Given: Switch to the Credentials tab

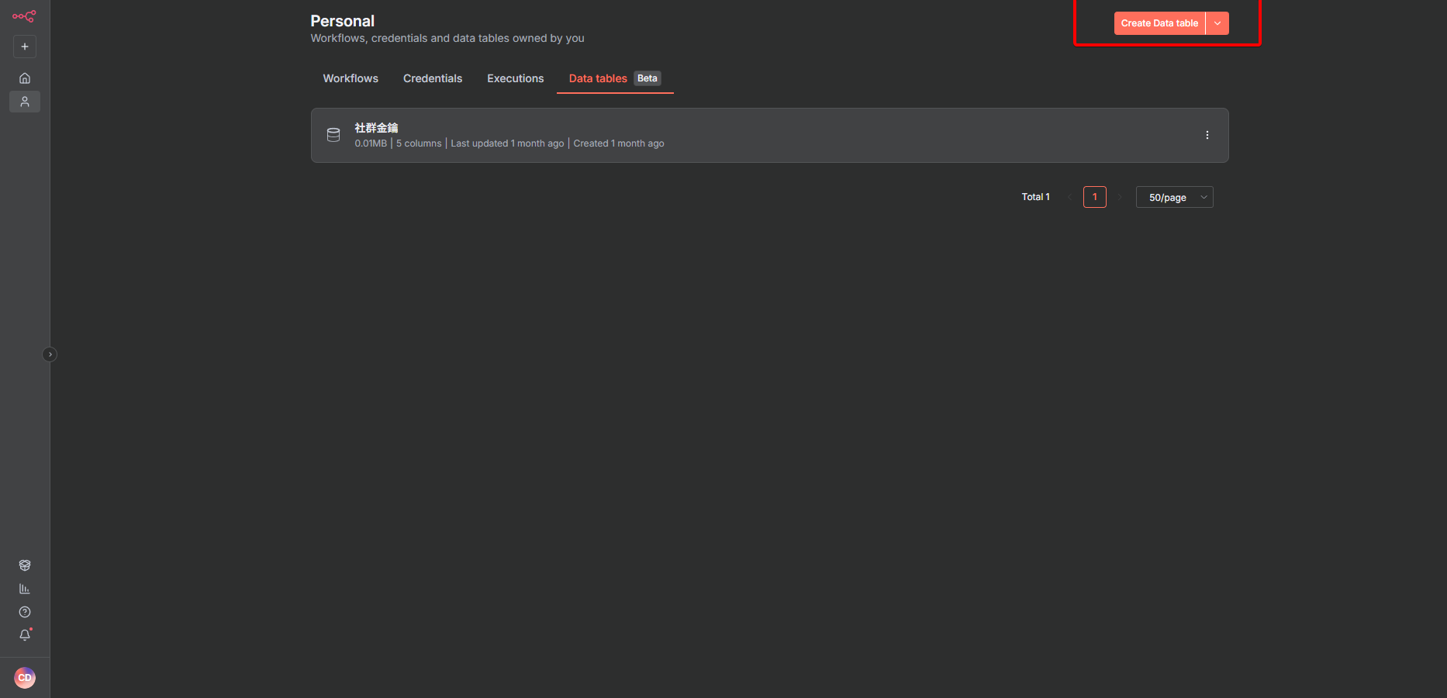Looking at the screenshot, I should 433,78.
